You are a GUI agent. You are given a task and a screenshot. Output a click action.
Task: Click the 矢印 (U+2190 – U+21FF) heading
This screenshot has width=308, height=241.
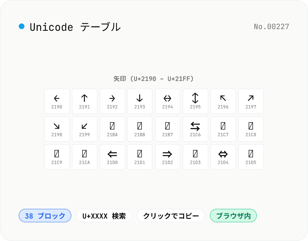[x=154, y=79]
